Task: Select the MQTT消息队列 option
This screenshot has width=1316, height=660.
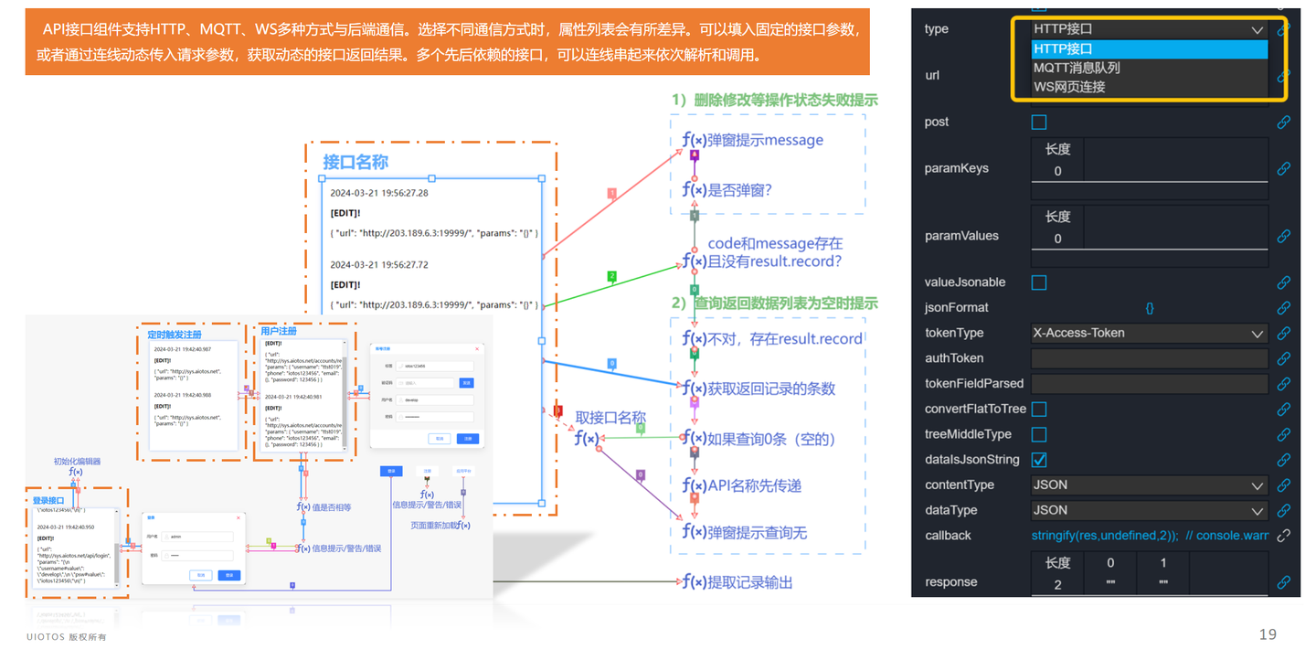Action: 1150,68
